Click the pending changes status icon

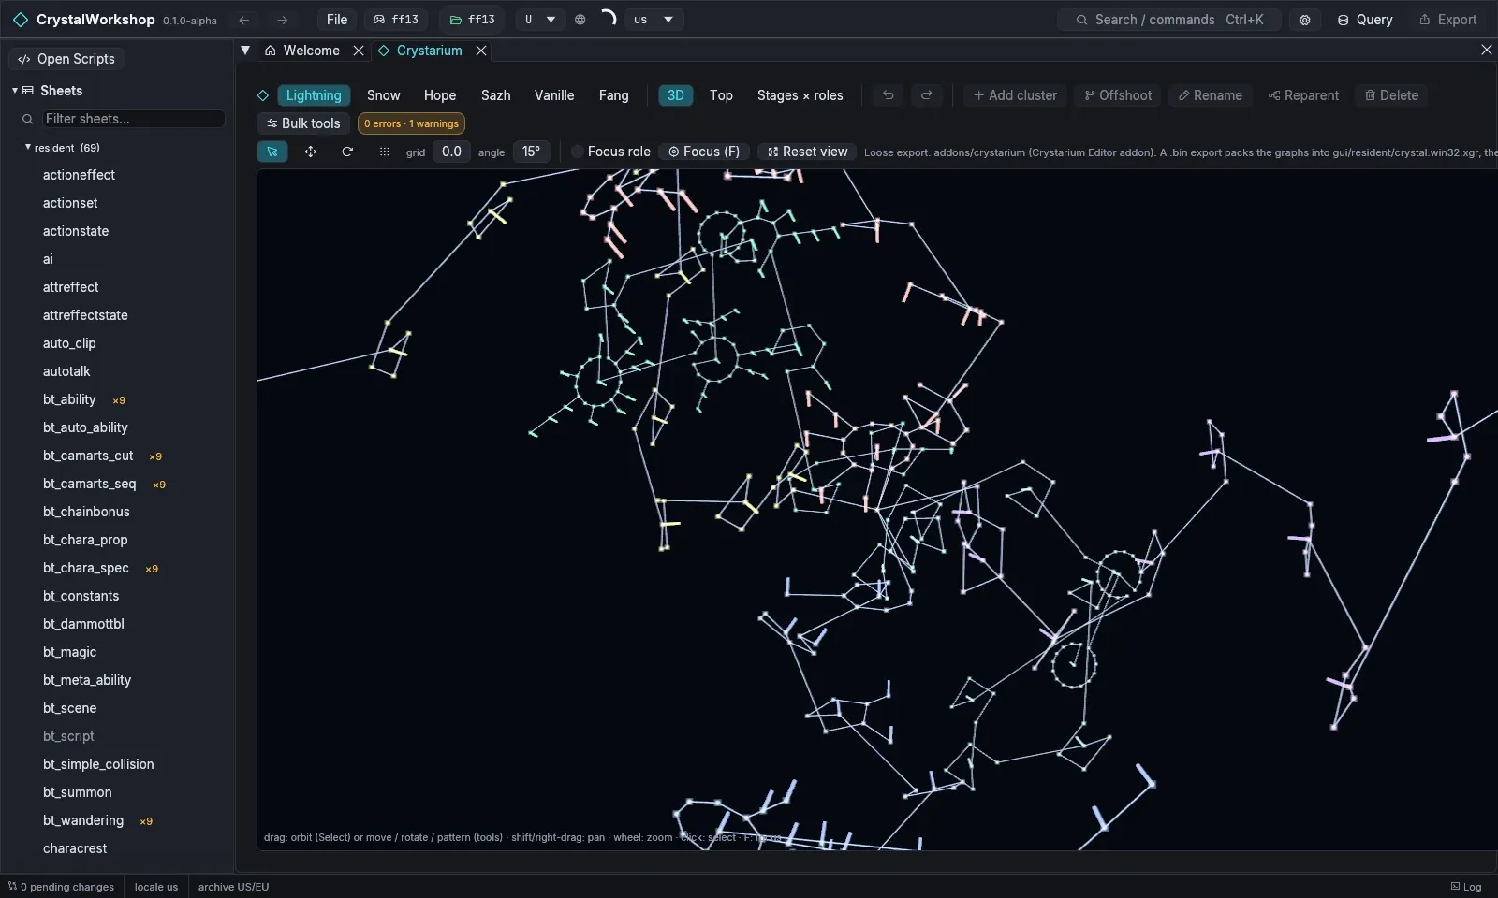tap(12, 886)
